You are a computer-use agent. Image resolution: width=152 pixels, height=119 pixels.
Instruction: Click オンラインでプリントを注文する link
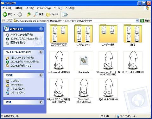24,39
